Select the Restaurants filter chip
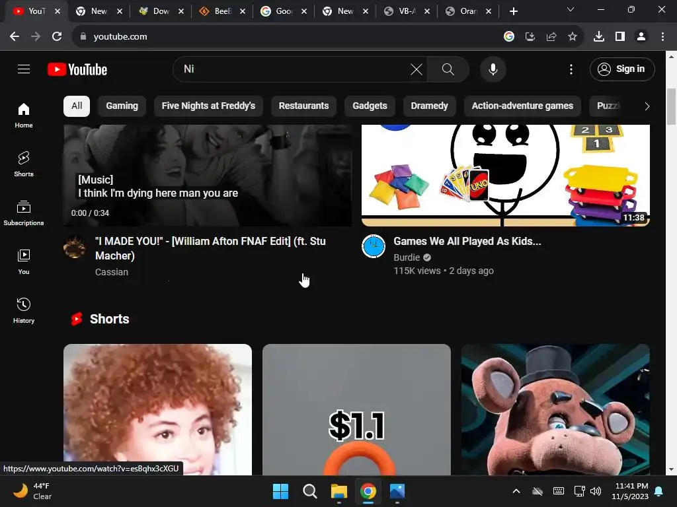Screen dimensions: 677x507 click(x=303, y=106)
